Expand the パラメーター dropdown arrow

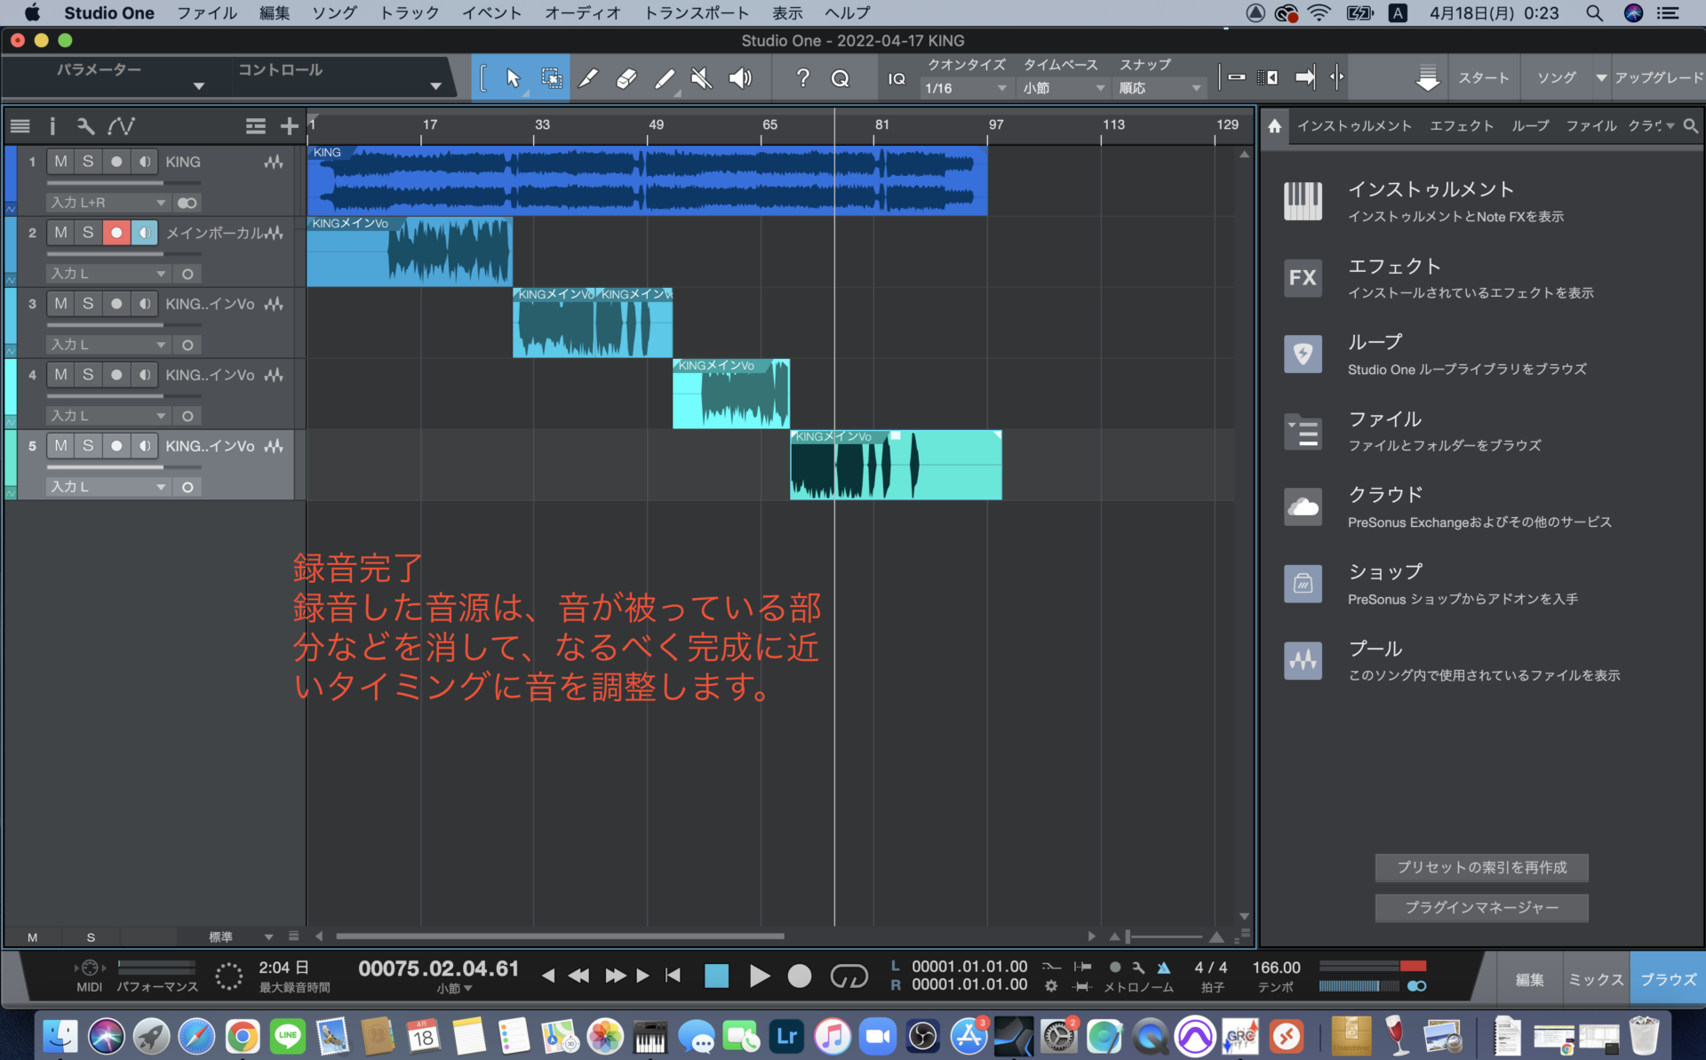coord(199,86)
